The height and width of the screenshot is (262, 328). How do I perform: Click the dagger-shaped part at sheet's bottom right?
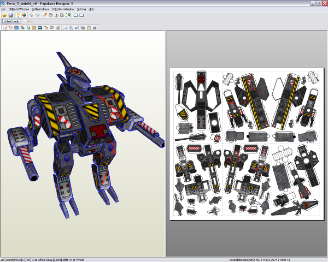pos(295,207)
